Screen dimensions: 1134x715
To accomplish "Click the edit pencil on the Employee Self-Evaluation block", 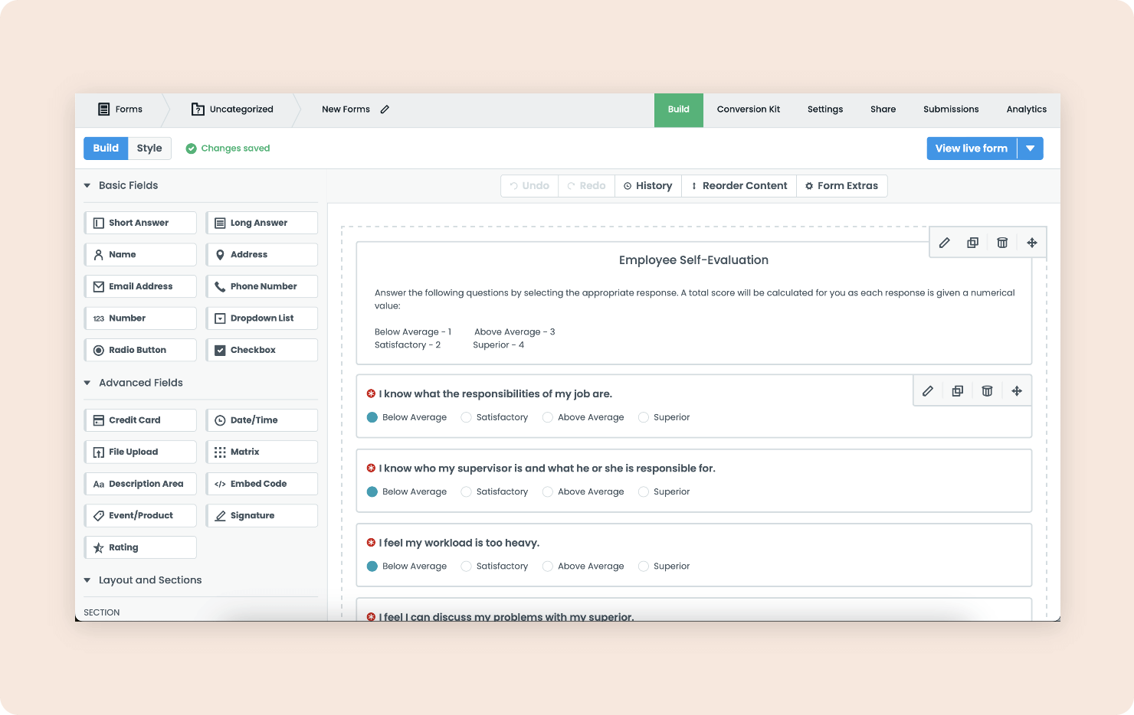I will point(944,243).
